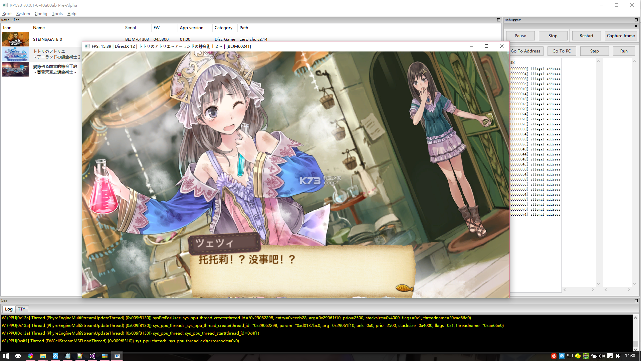The image size is (641, 361).
Task: Open the colorful pinwheel taskbar app
Action: point(30,356)
